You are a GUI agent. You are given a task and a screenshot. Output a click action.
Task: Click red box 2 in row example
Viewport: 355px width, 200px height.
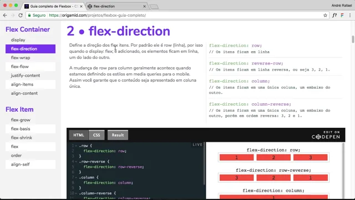point(273,157)
